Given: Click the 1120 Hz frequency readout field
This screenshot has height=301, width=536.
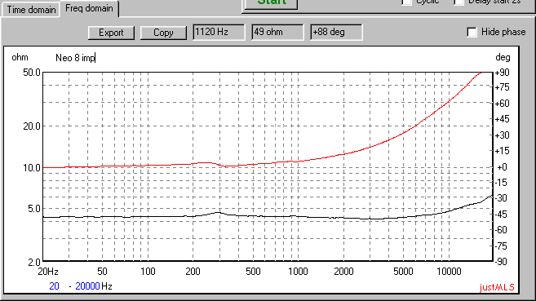Looking at the screenshot, I should [219, 32].
